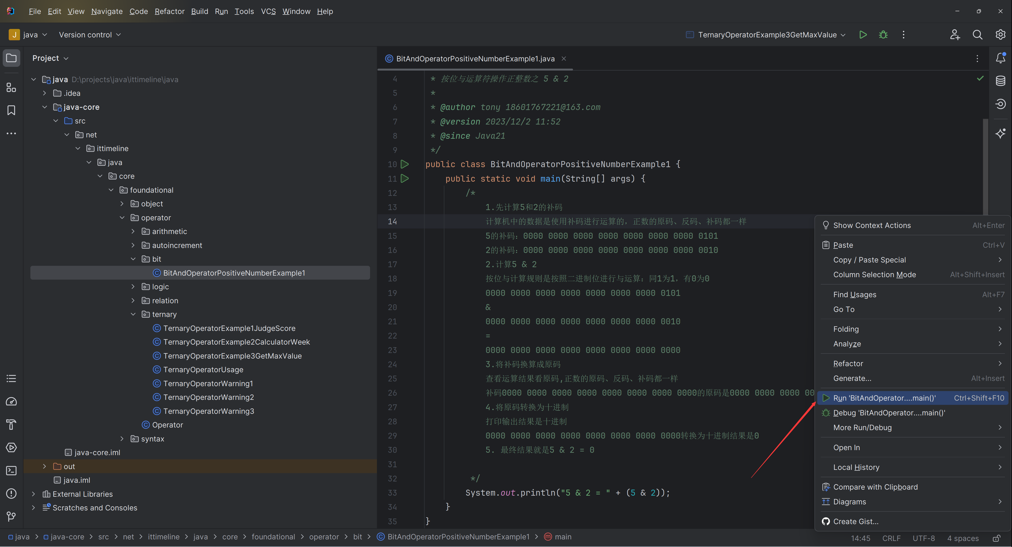Click foundational in breadcrumb bar
Image resolution: width=1012 pixels, height=547 pixels.
pyautogui.click(x=273, y=537)
